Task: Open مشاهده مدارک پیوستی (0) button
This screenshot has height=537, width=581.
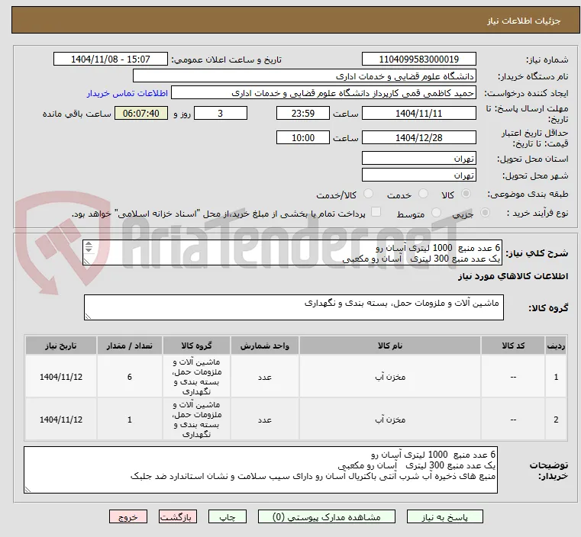Action: coord(327,516)
